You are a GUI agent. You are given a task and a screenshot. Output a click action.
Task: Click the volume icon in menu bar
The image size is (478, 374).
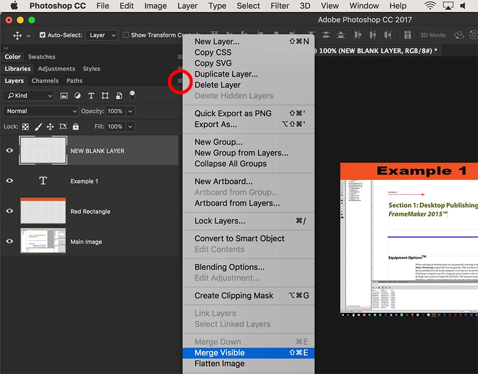[x=463, y=6]
